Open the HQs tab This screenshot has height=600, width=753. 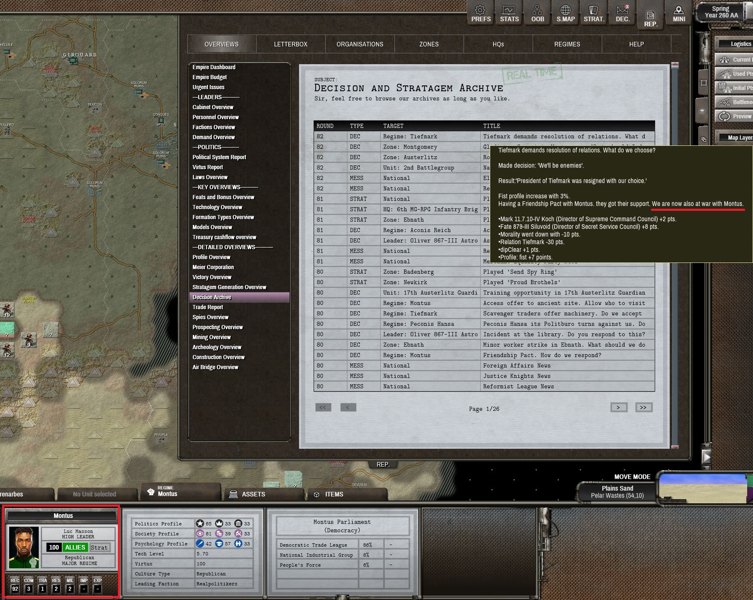(x=498, y=44)
